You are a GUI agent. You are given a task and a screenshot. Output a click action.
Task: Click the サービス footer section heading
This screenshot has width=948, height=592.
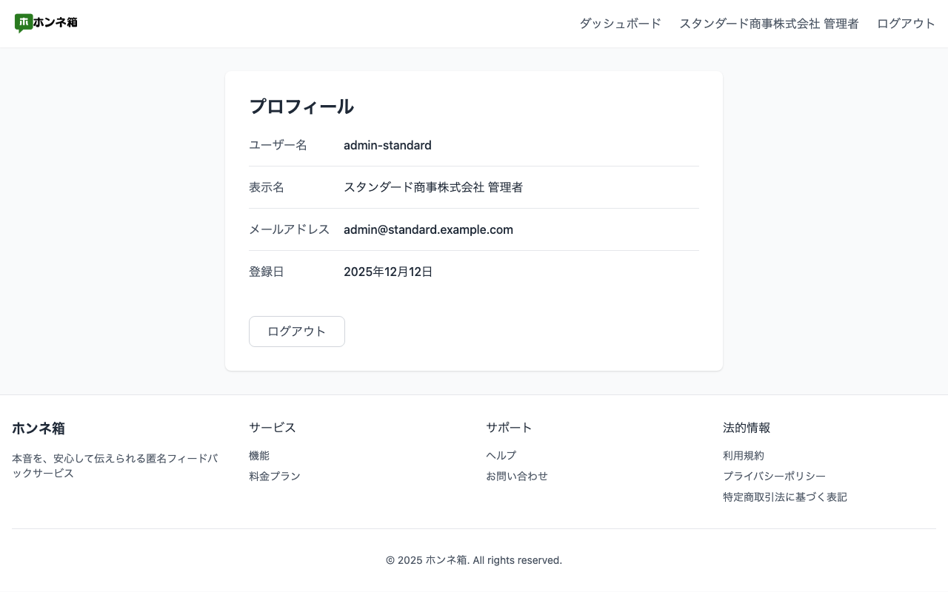coord(272,427)
